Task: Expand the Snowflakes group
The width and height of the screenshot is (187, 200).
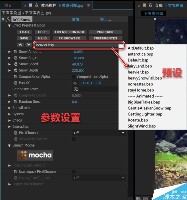Action: click(9, 108)
